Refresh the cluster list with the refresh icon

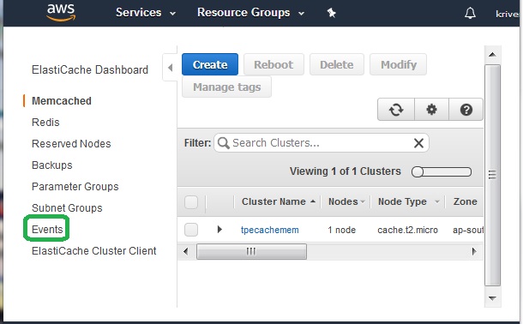tap(396, 110)
